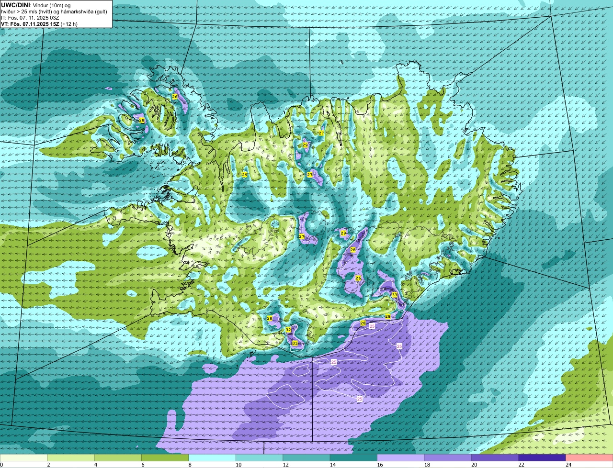Click the 22–24 m/s dark indigo legend segment
Image resolution: width=613 pixels, height=468 pixels.
(x=542, y=458)
